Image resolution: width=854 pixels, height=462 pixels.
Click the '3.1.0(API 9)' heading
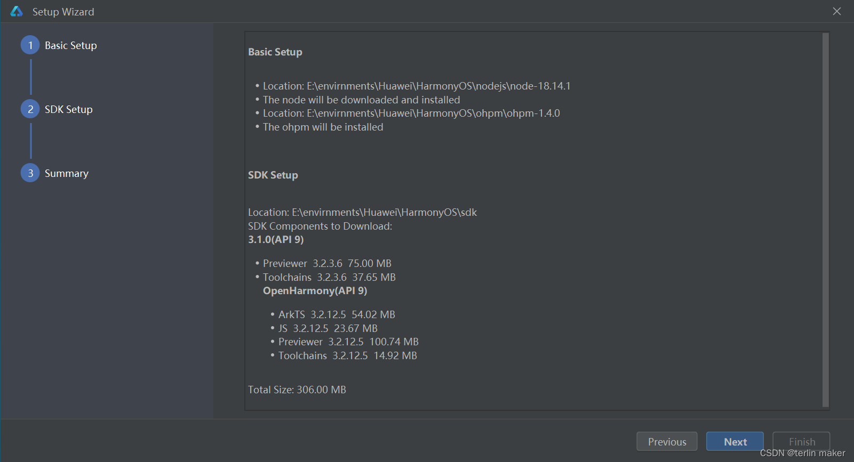coord(276,239)
